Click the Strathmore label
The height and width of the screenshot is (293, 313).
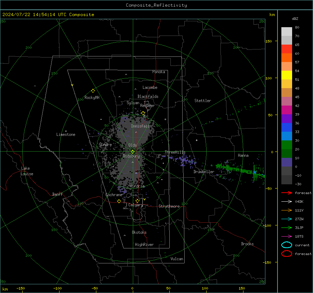[169, 206]
